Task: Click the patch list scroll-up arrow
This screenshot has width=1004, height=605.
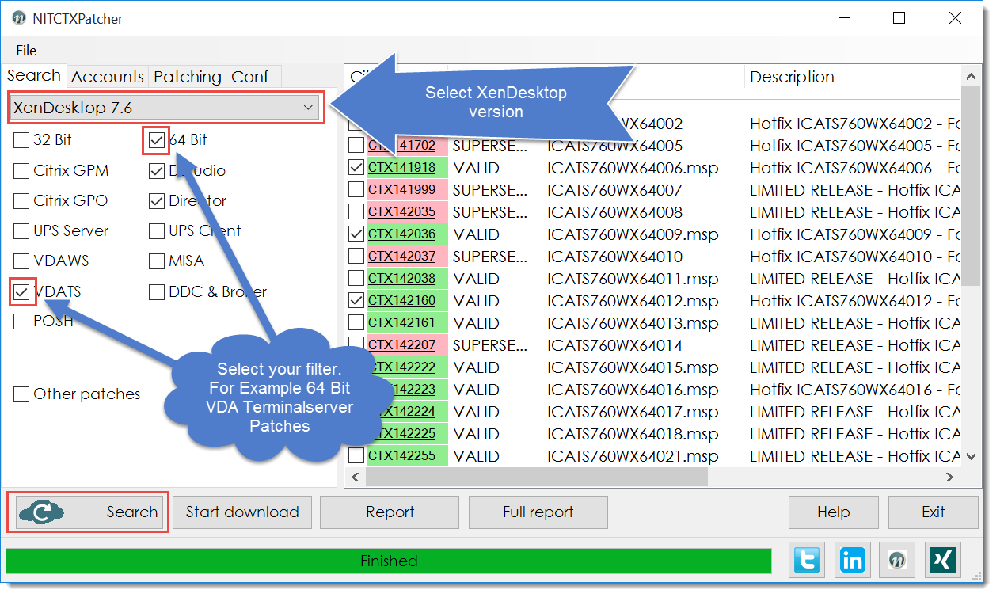Action: [x=972, y=76]
